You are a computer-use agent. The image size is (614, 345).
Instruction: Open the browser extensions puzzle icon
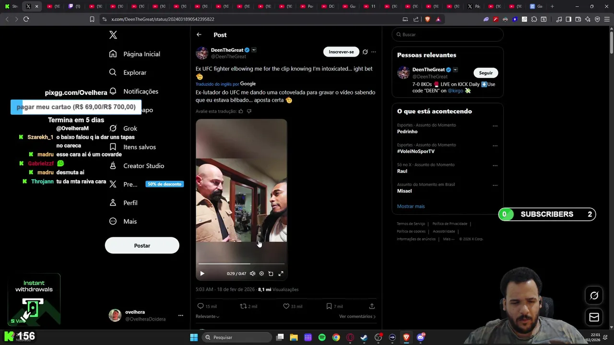click(x=534, y=19)
